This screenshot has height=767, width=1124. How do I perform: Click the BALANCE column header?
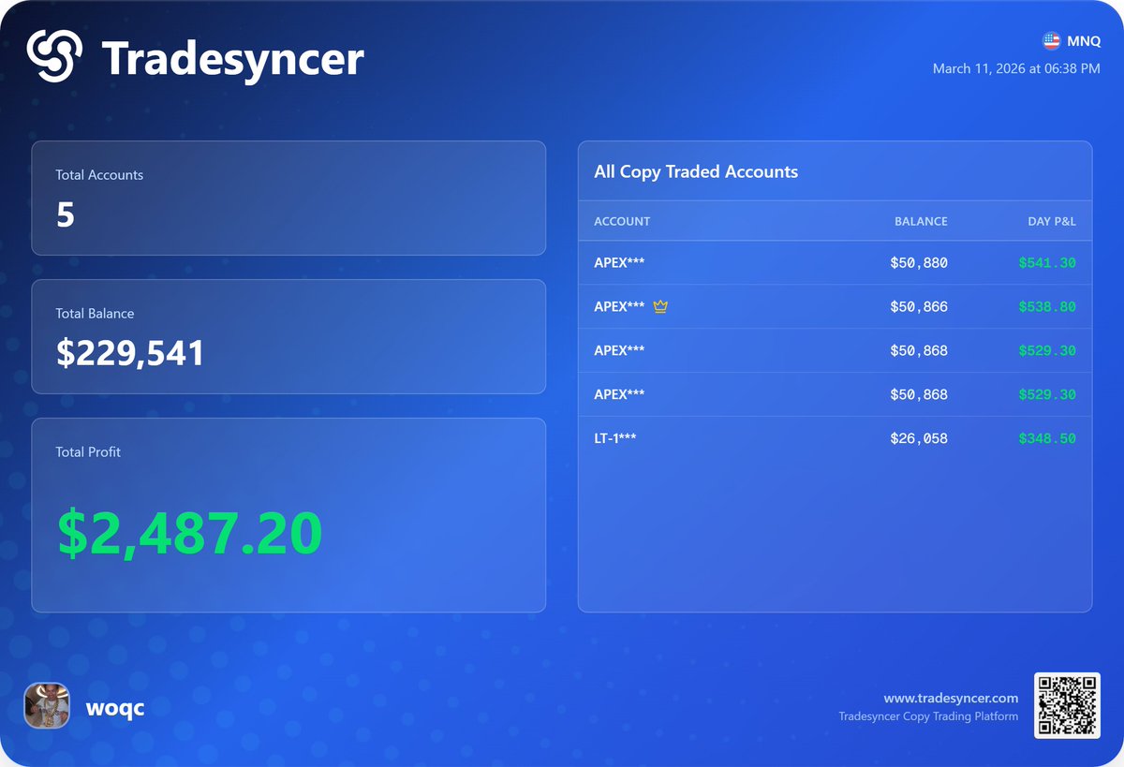(x=921, y=221)
